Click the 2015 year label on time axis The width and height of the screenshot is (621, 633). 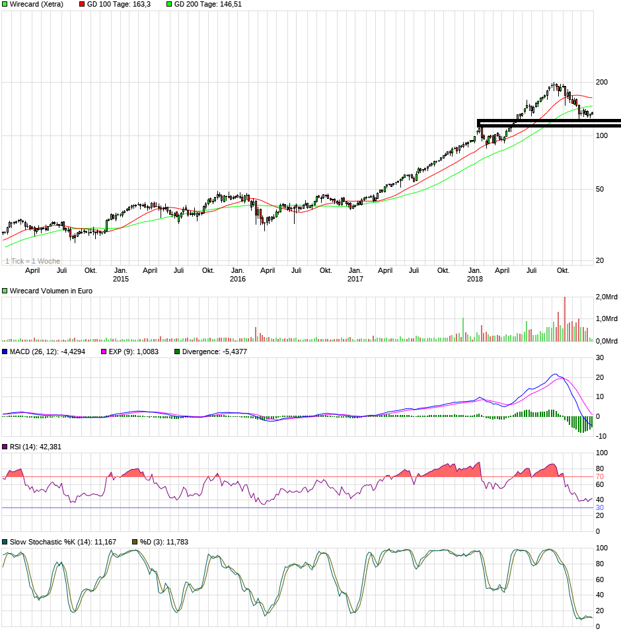(121, 279)
